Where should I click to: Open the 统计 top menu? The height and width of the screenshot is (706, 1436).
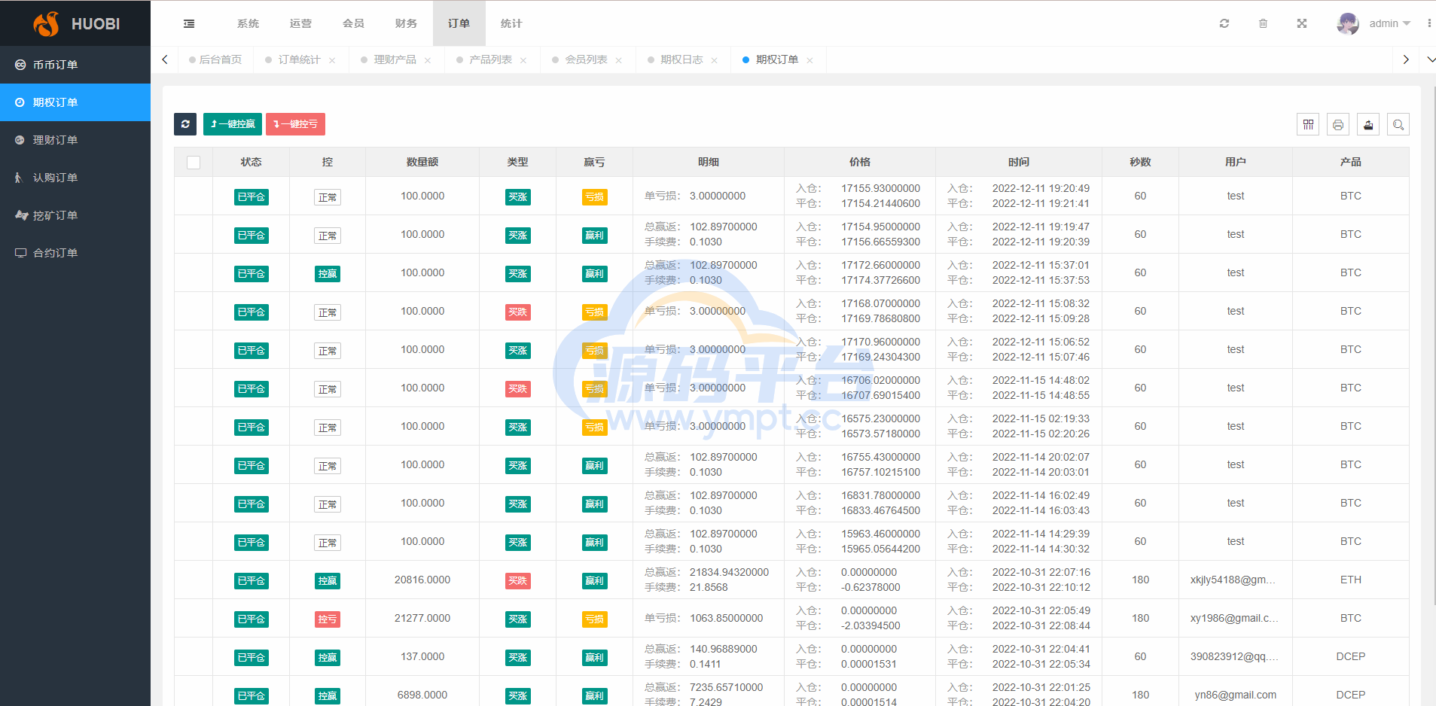pyautogui.click(x=511, y=23)
